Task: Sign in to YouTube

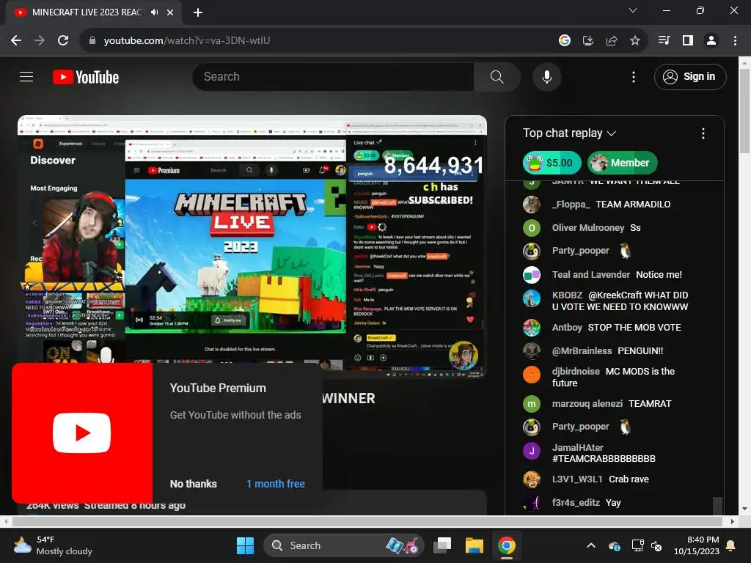Action: (x=689, y=76)
